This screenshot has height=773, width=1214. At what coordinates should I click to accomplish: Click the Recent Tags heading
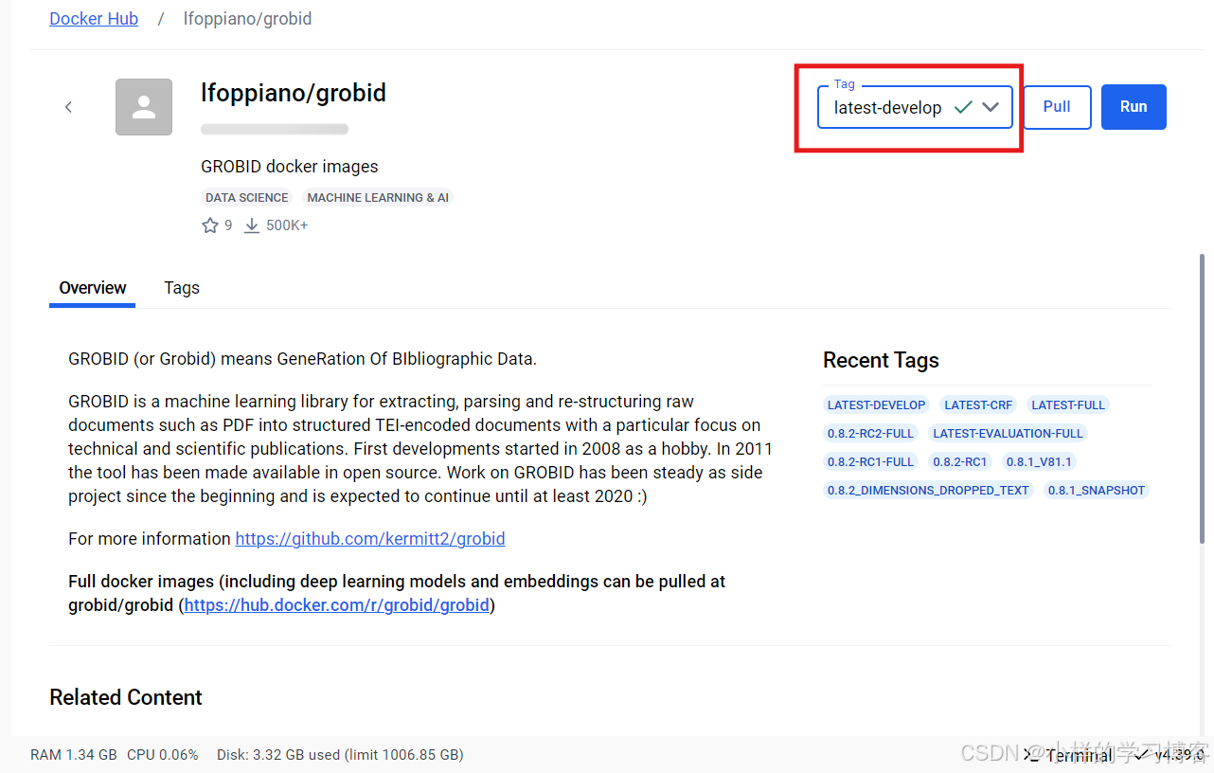tap(881, 360)
